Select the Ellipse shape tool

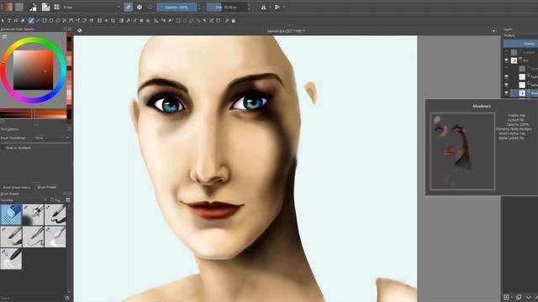coord(51,20)
